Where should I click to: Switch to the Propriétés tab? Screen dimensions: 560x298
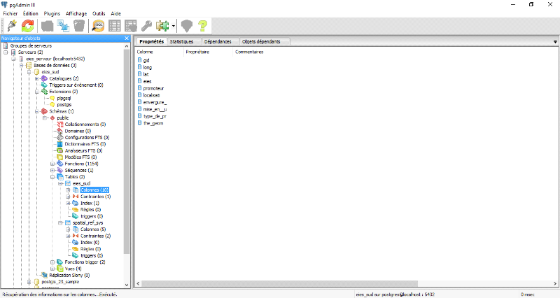(151, 41)
